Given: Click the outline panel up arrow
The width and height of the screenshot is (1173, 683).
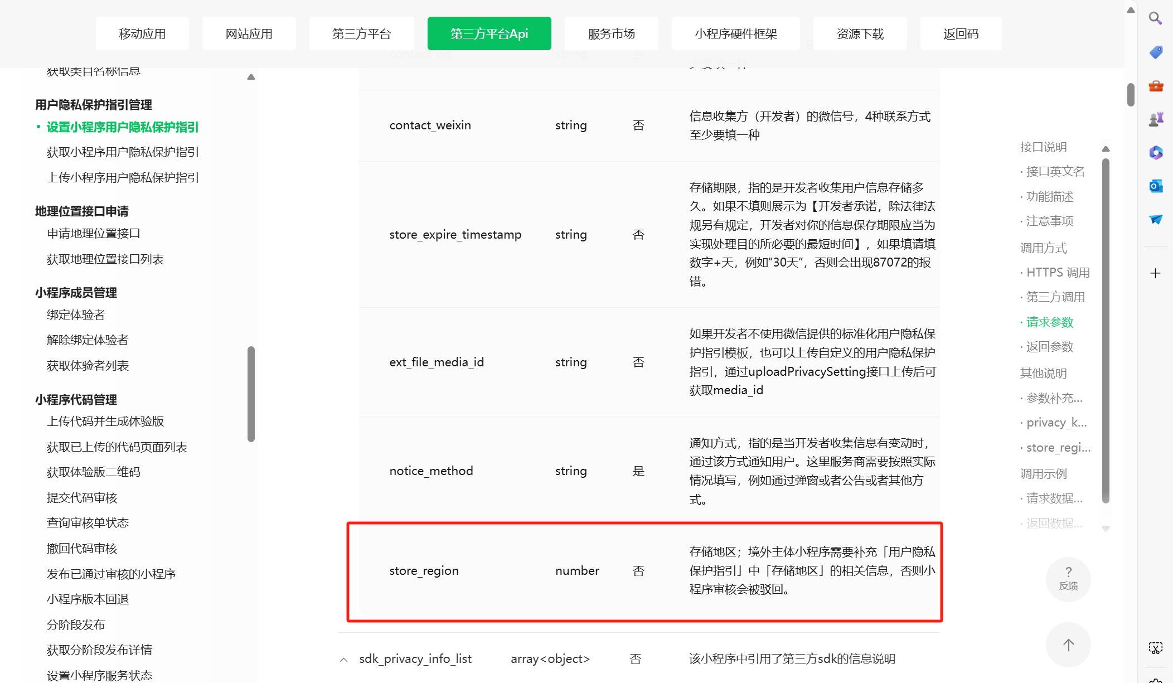Looking at the screenshot, I should pos(1106,149).
